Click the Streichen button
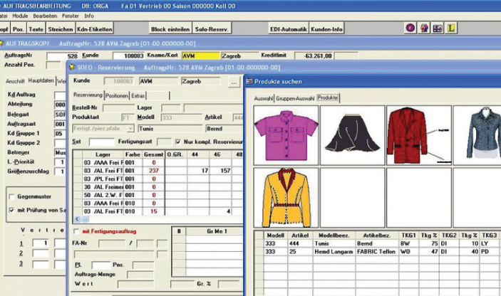Image resolution: width=501 pixels, height=296 pixels. coord(61,29)
